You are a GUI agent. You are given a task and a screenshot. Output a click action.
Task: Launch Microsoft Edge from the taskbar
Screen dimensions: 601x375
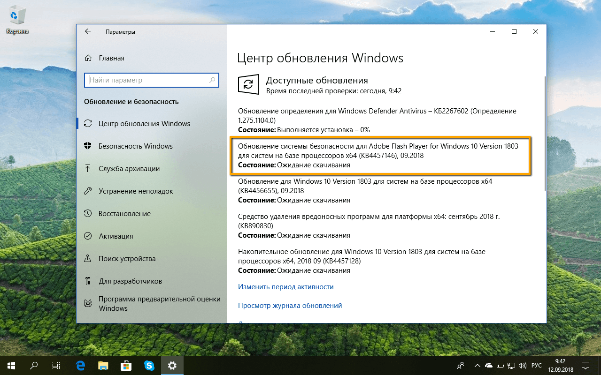tap(80, 365)
